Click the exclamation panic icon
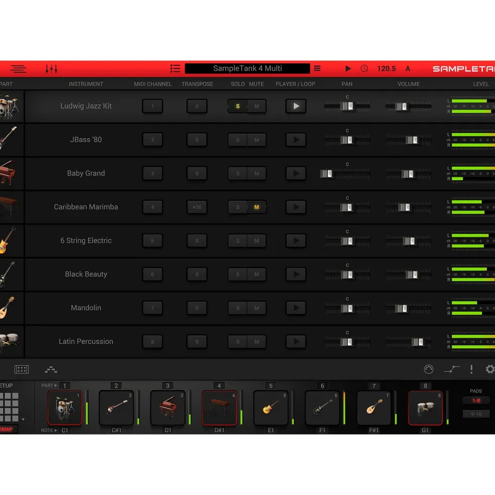The image size is (495, 495). 471,369
